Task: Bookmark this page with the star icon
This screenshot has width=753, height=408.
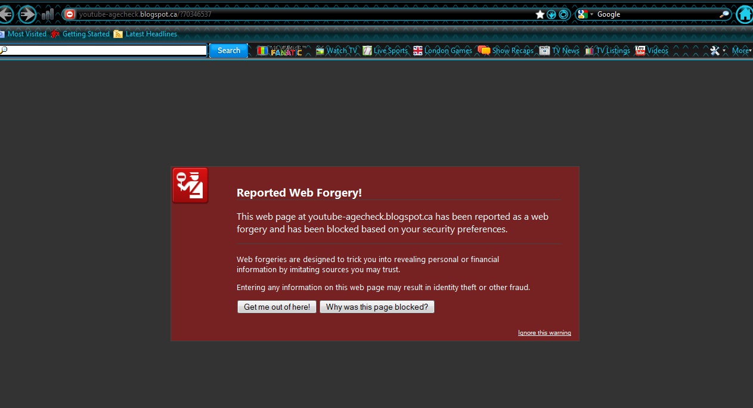Action: coord(540,14)
